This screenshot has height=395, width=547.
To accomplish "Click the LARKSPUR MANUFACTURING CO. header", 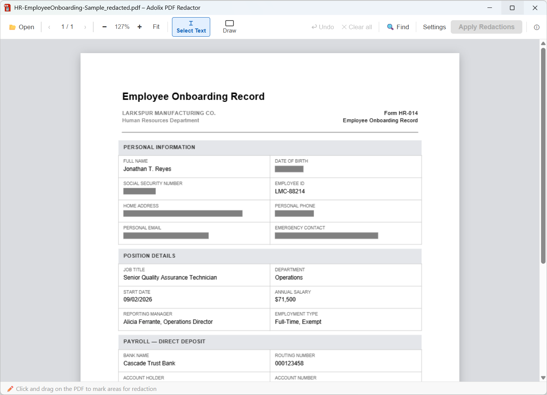I will tap(169, 113).
